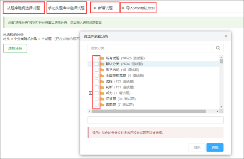244x159 pixels.
Task: Click the 乐学培优 folder icon
Action: coord(102,70)
